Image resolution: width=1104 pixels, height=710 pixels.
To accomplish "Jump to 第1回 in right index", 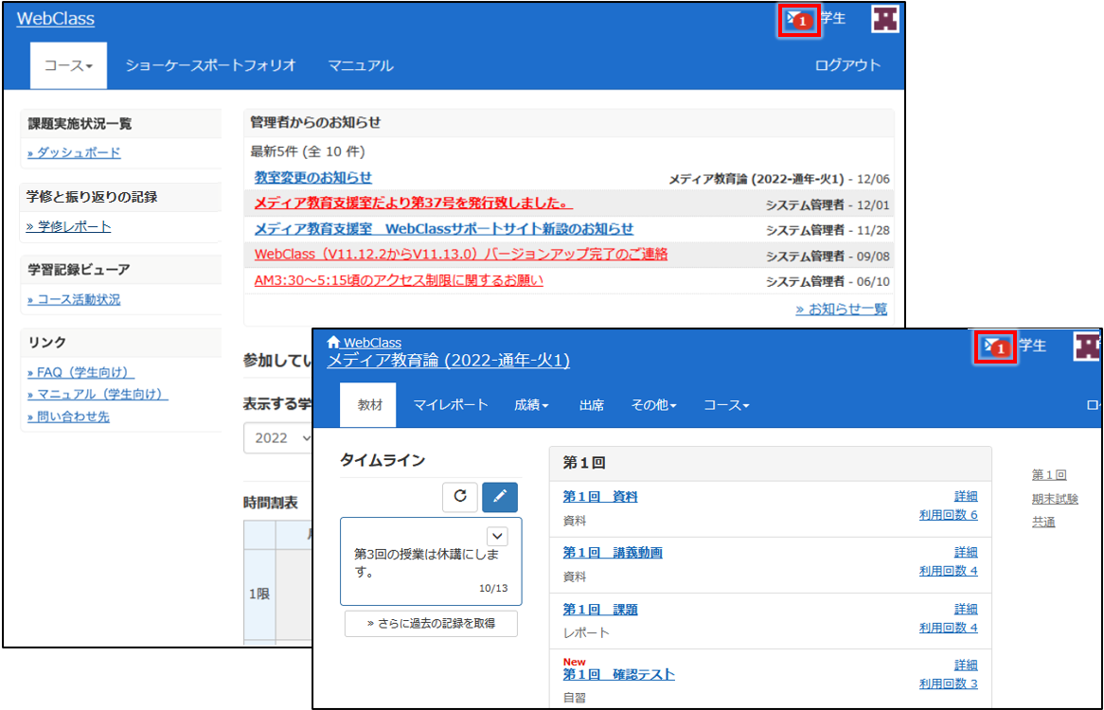I will click(x=1049, y=475).
